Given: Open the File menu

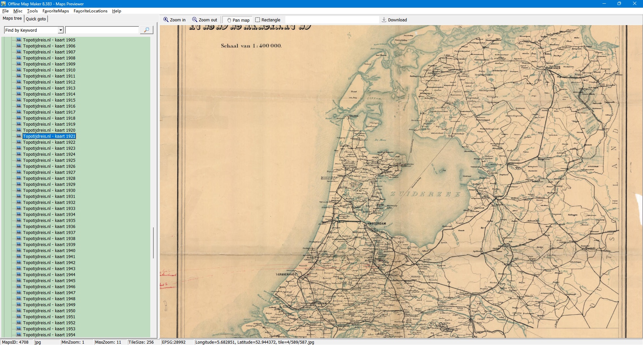Looking at the screenshot, I should click(5, 11).
